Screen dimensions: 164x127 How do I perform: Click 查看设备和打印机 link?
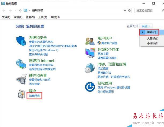(40, 80)
